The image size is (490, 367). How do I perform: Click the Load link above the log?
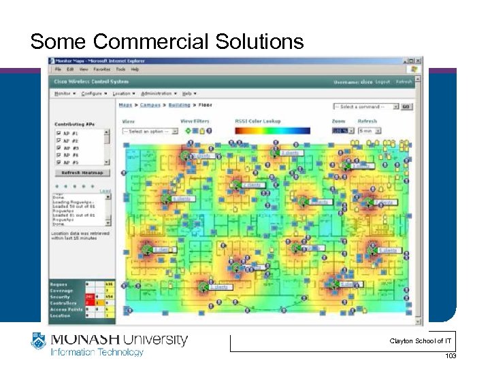[x=105, y=191]
